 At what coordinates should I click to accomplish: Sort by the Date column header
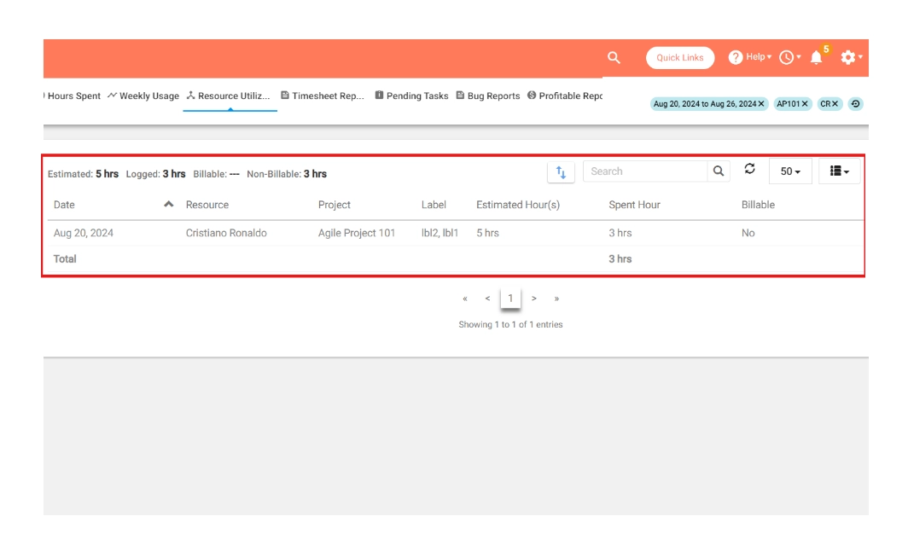pos(64,205)
